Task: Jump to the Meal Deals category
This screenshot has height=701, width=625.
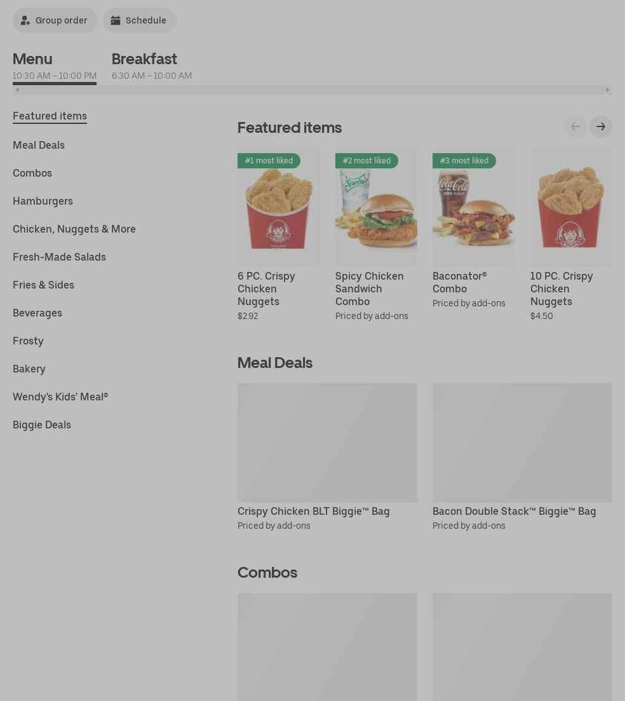Action: tap(39, 146)
